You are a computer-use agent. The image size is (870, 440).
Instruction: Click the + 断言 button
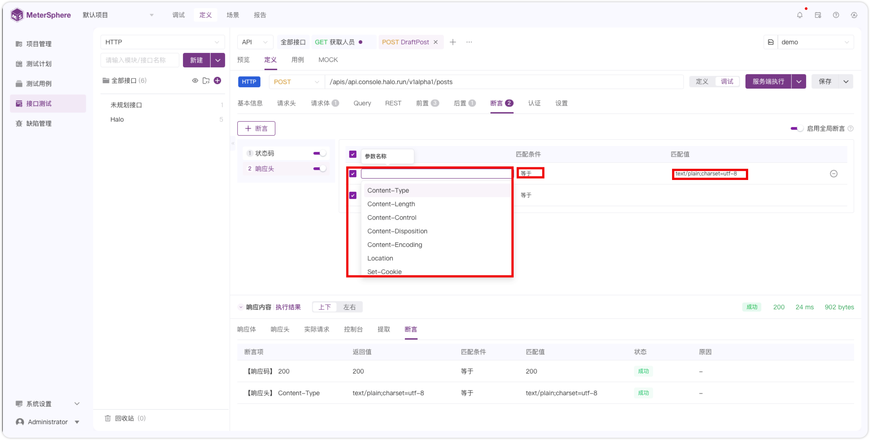[x=256, y=128]
